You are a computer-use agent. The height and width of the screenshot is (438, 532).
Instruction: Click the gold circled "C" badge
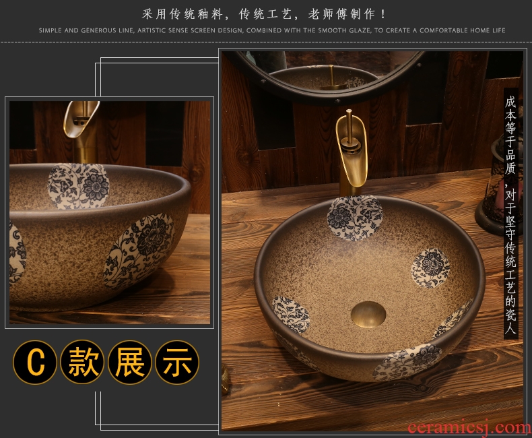35,362
